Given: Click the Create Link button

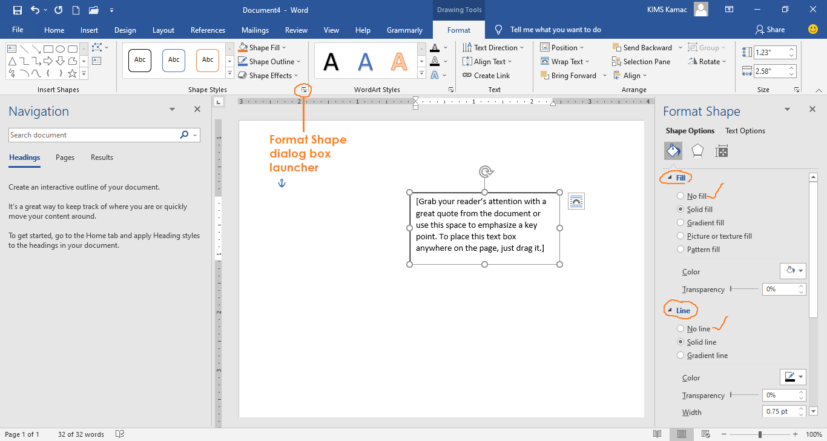Looking at the screenshot, I should (486, 76).
